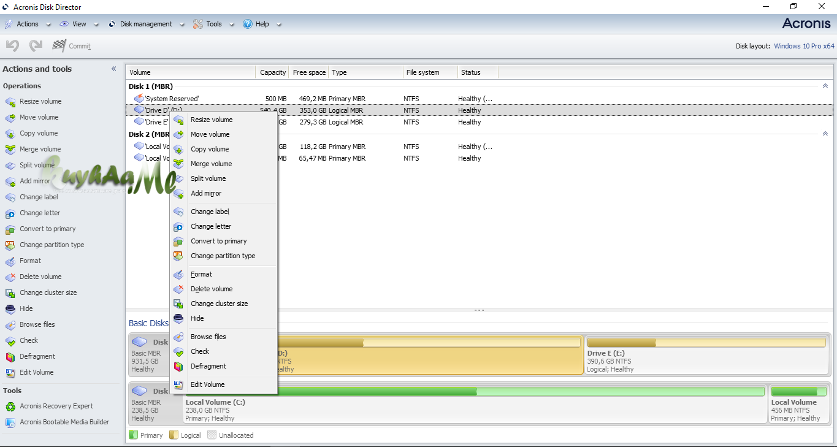Viewport: 837px width, 447px height.
Task: Click the Logical legend color swatch
Action: 174,435
